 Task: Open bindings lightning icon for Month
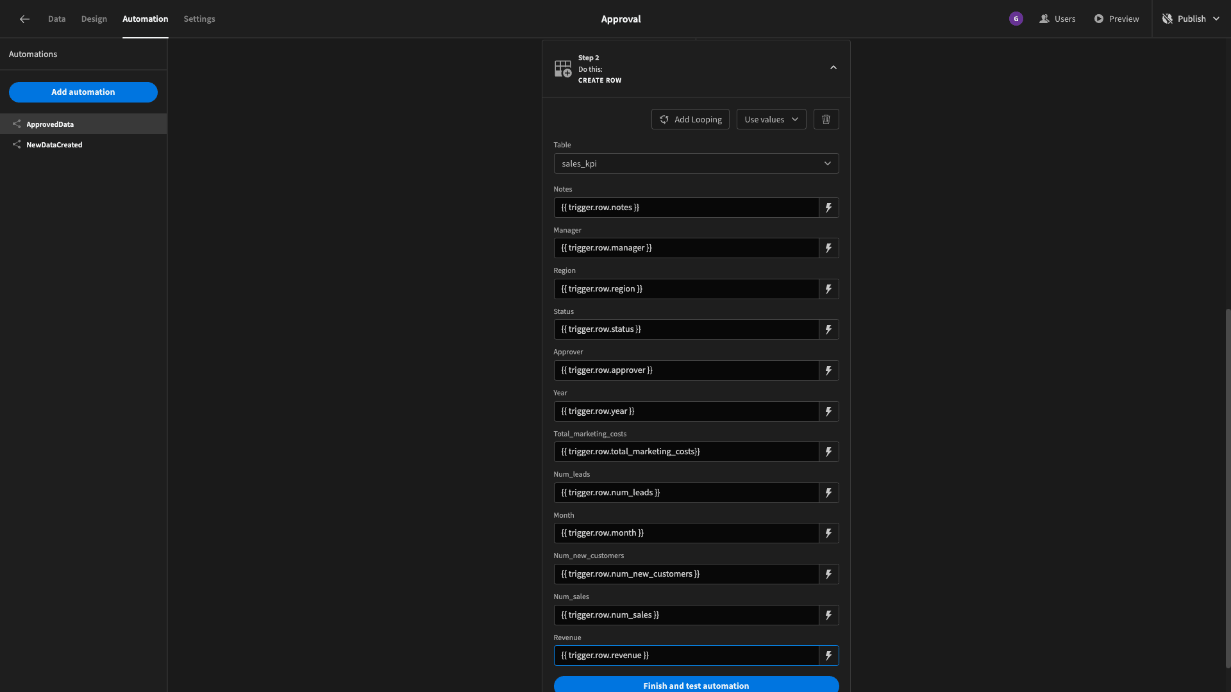(828, 533)
